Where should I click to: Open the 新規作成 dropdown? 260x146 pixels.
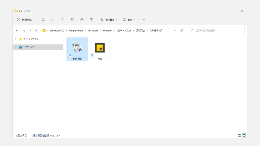coord(26,20)
